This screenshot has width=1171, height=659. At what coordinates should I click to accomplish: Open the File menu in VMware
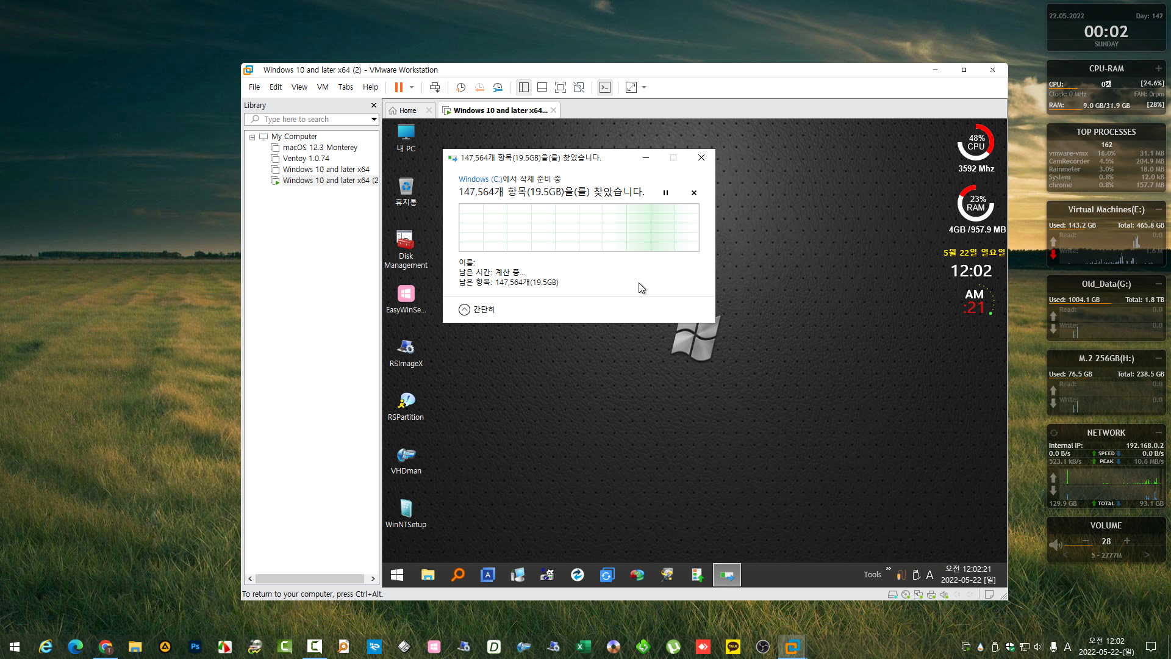pyautogui.click(x=254, y=87)
